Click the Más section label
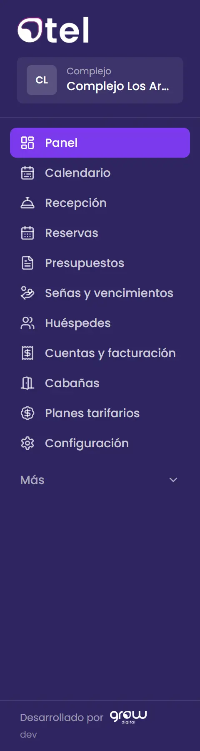 (x=32, y=480)
